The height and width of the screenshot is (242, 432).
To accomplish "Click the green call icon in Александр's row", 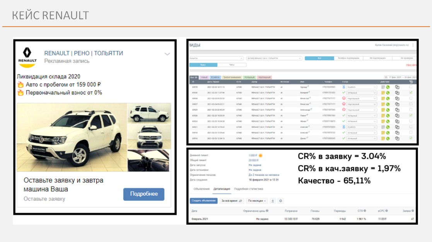I will click(x=388, y=110).
